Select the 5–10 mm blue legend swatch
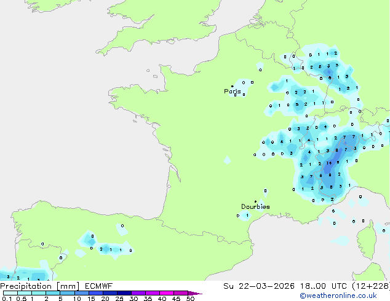This screenshot has width=390, height=301. 68,293
